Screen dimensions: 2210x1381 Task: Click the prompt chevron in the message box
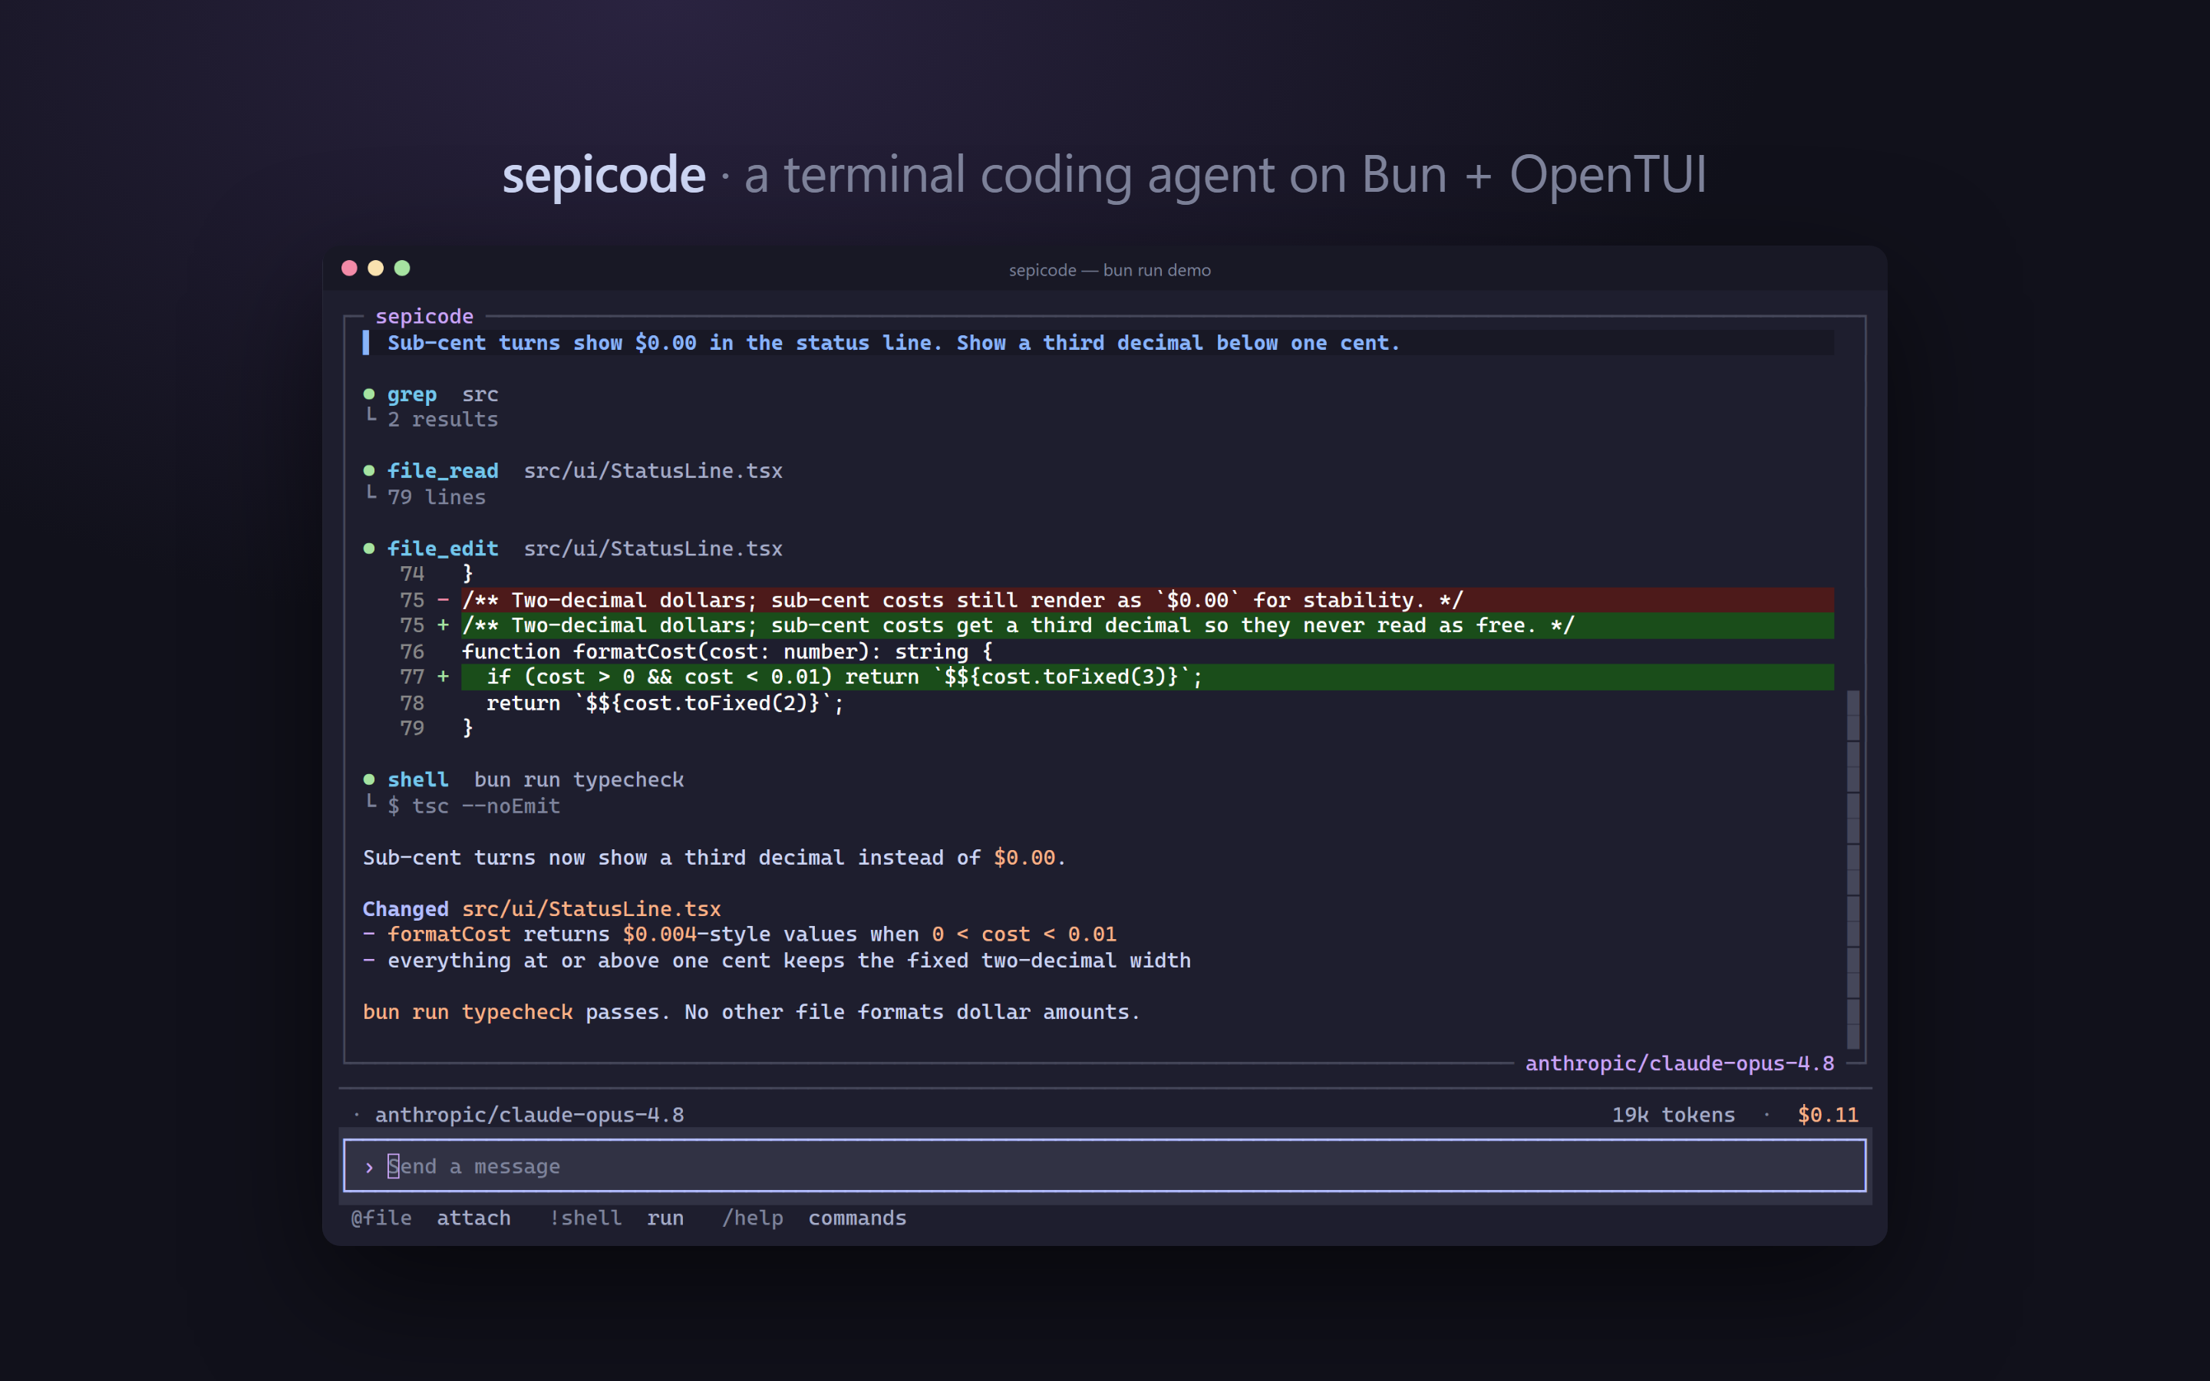coord(369,1167)
